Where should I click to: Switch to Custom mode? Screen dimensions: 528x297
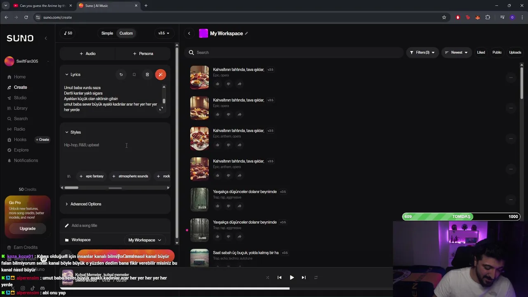coord(126,33)
